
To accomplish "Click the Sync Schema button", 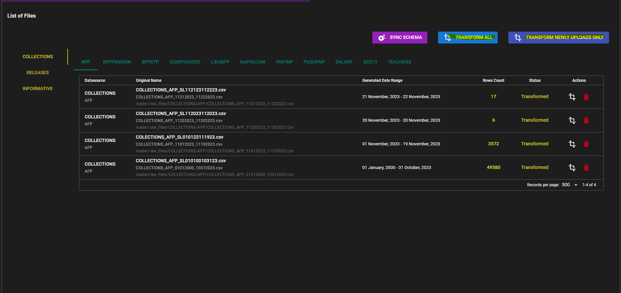I will pos(400,38).
